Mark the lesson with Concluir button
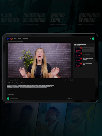 (12, 80)
